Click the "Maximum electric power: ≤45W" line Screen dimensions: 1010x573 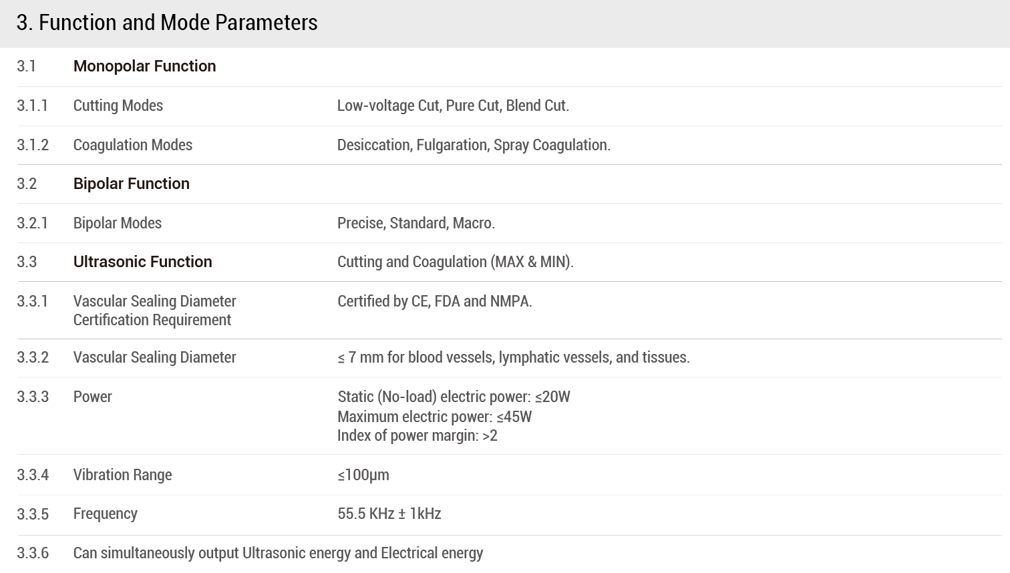(x=434, y=417)
